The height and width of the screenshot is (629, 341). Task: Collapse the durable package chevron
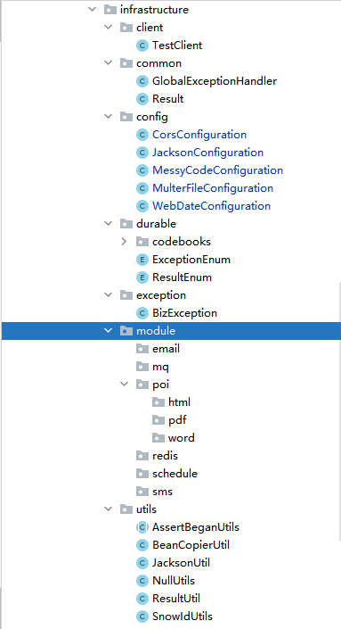(x=108, y=223)
